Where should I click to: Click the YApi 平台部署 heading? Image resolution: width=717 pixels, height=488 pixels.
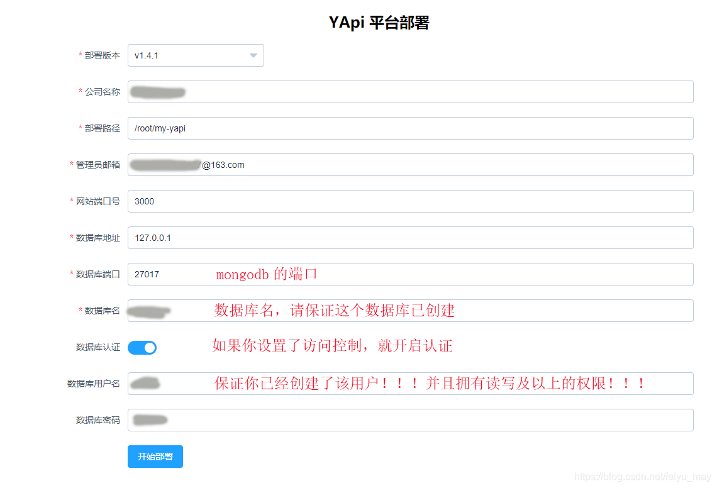pyautogui.click(x=379, y=23)
